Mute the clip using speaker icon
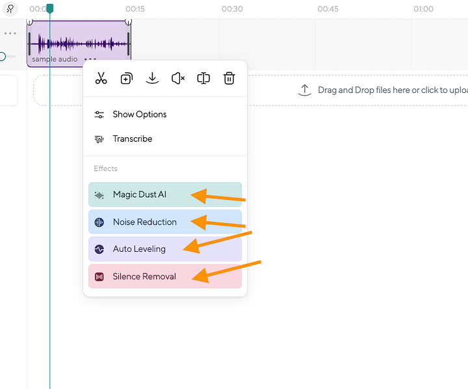 click(178, 79)
